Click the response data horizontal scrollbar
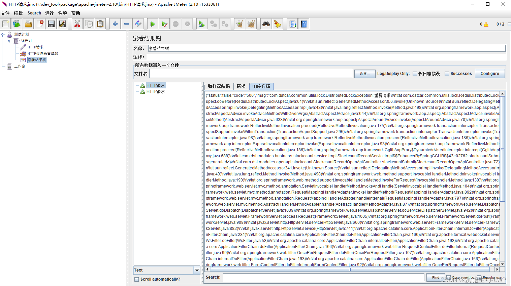The image size is (511, 286). click(x=350, y=269)
